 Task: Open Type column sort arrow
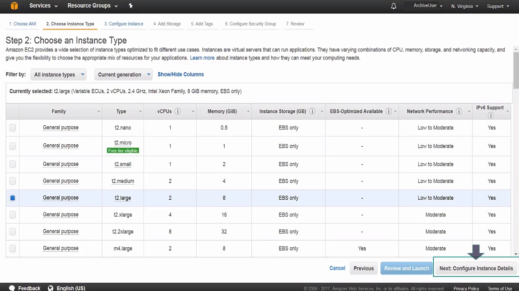click(140, 112)
